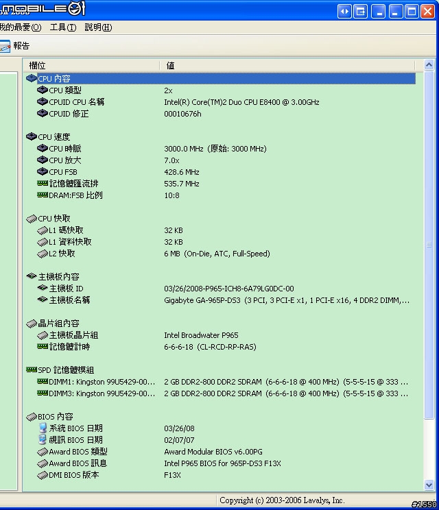Click the scrollbar down arrow
The height and width of the screenshot is (510, 439).
tap(429, 485)
